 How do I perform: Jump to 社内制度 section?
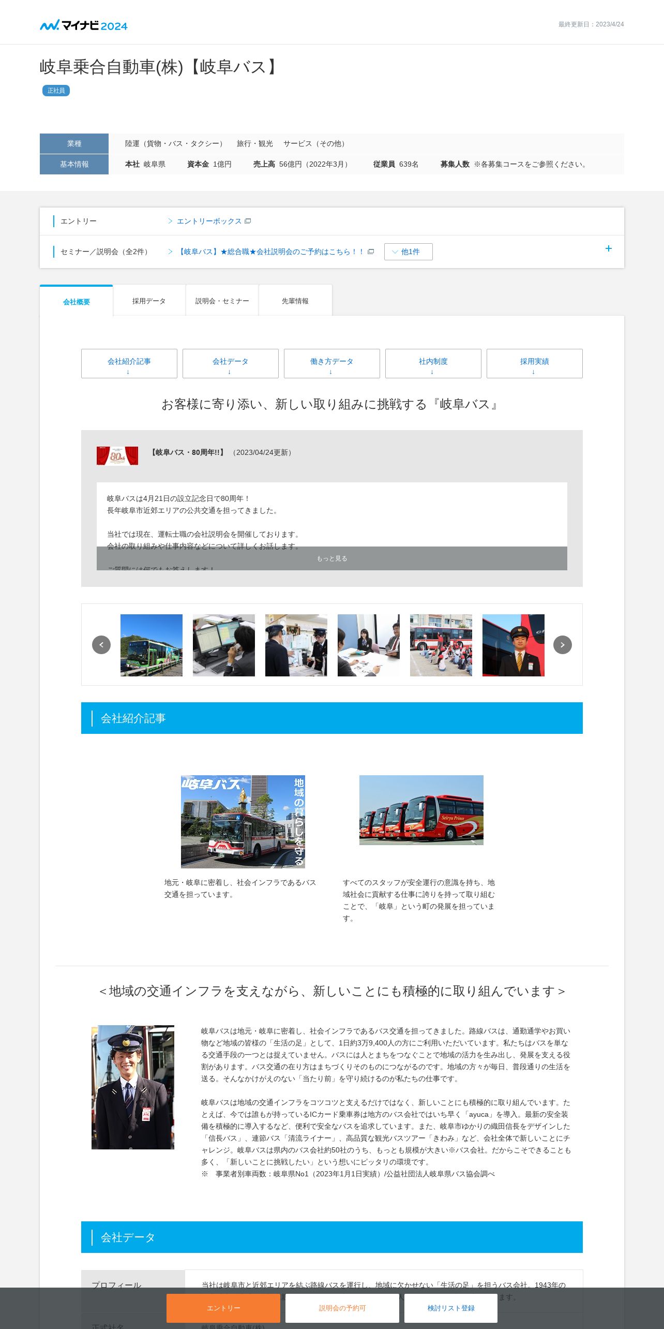[x=433, y=363]
